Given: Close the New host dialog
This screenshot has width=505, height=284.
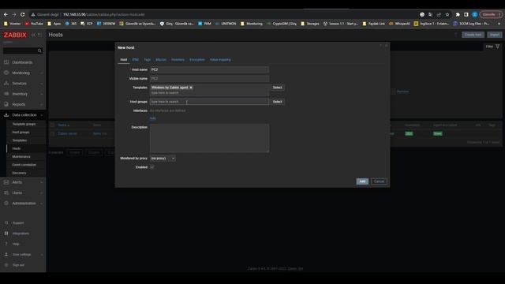Looking at the screenshot, I should point(387,46).
